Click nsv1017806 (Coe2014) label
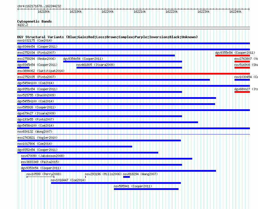The height and width of the screenshot is (209, 258). pos(35,144)
